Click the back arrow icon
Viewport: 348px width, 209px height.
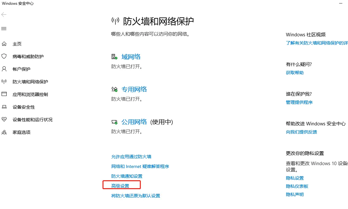click(4, 15)
